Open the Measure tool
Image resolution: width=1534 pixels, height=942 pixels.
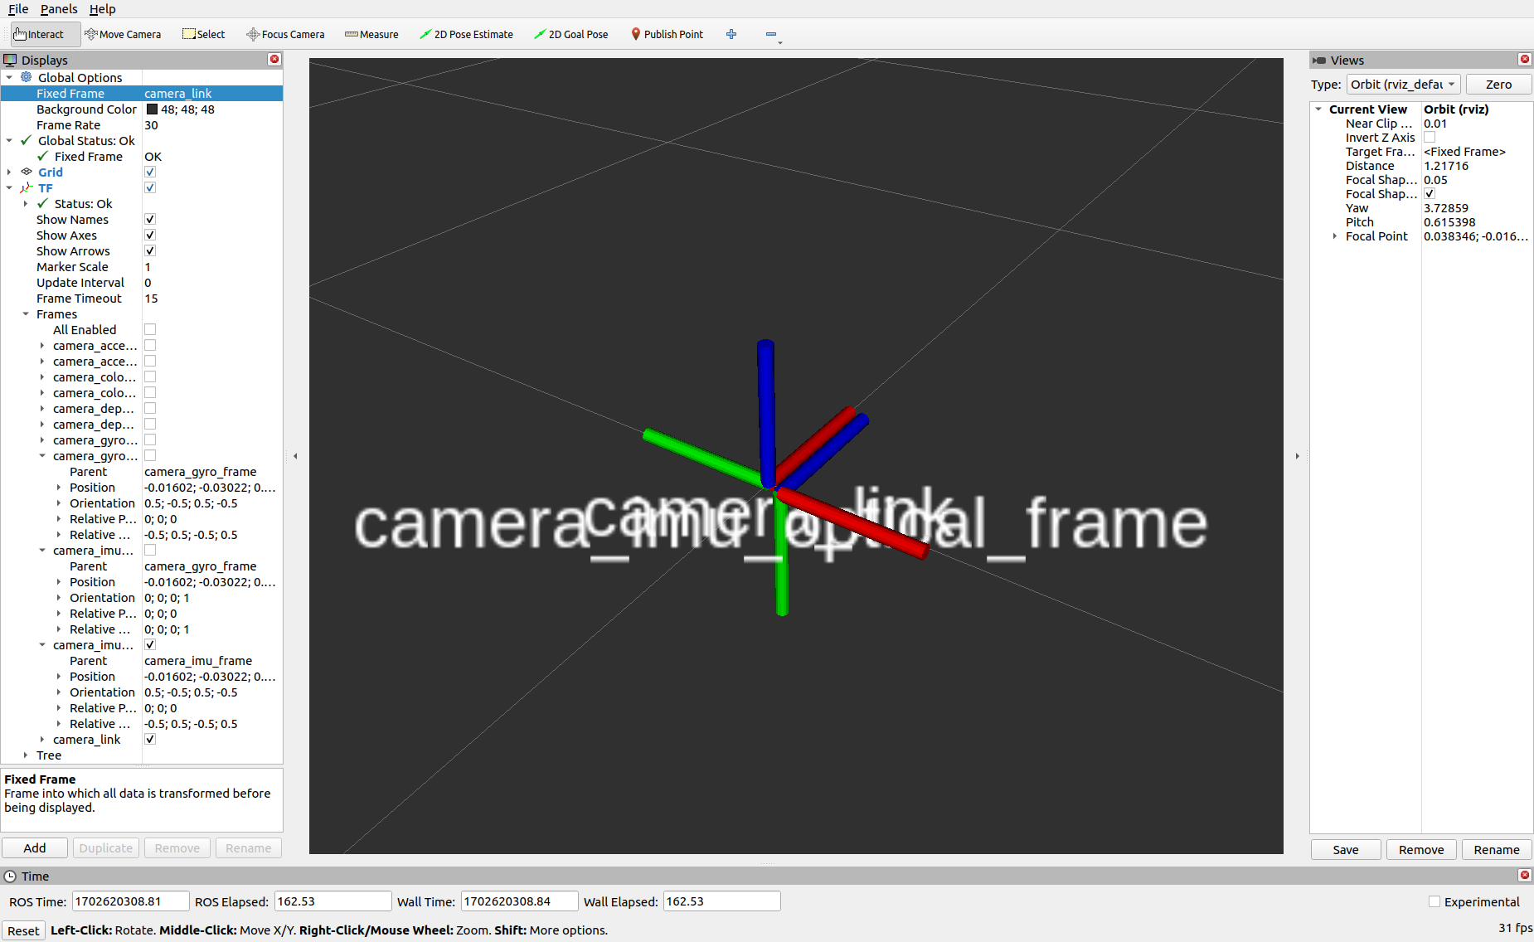coord(371,34)
